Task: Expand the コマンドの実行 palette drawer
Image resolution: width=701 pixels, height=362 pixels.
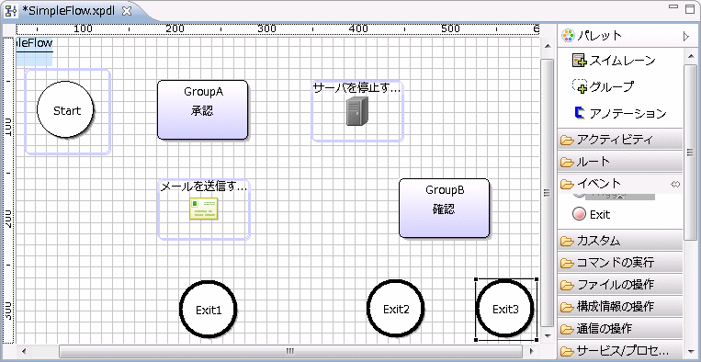Action: [x=620, y=263]
